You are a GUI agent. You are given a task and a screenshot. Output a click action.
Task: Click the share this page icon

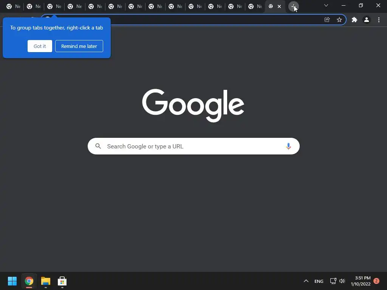327,20
